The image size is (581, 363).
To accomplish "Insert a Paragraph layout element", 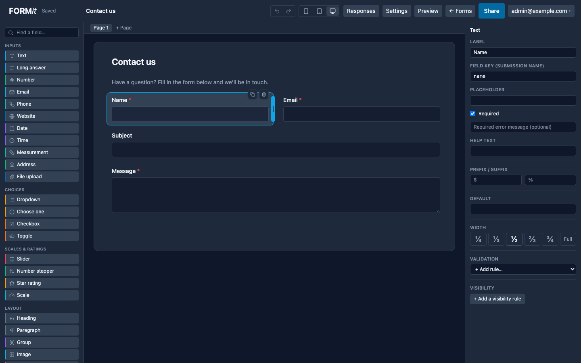I will coord(42,330).
